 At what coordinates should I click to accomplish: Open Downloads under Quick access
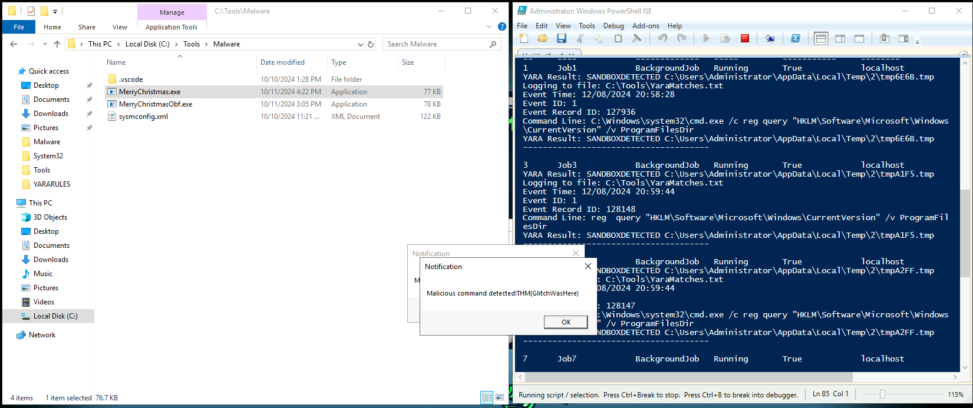[x=51, y=114]
